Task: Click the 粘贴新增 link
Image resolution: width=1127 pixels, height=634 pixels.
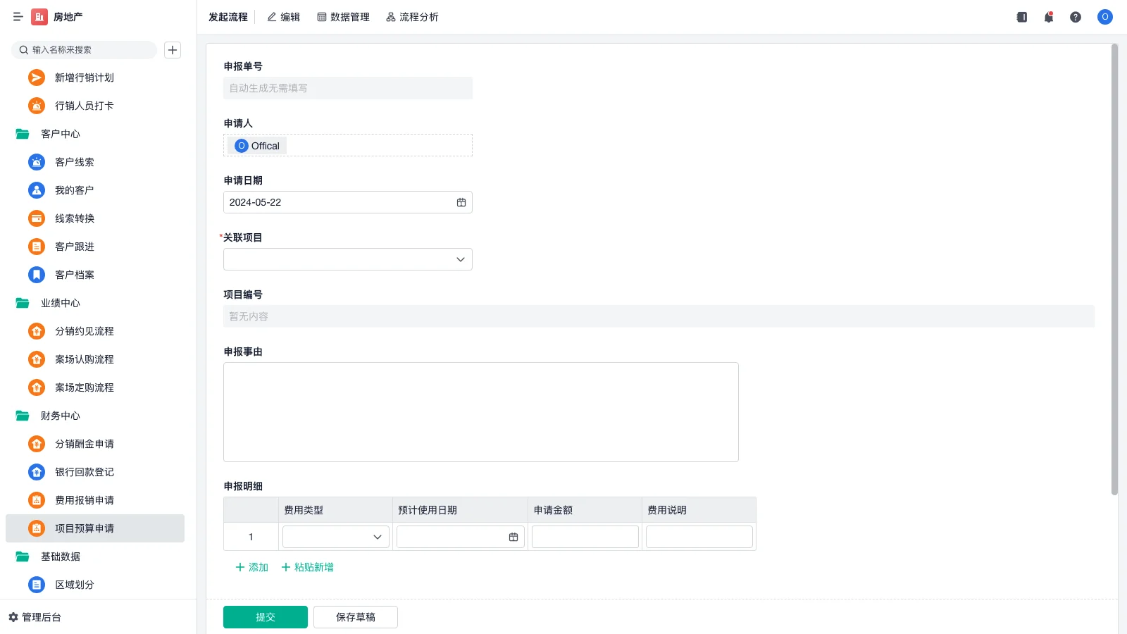Action: point(308,567)
